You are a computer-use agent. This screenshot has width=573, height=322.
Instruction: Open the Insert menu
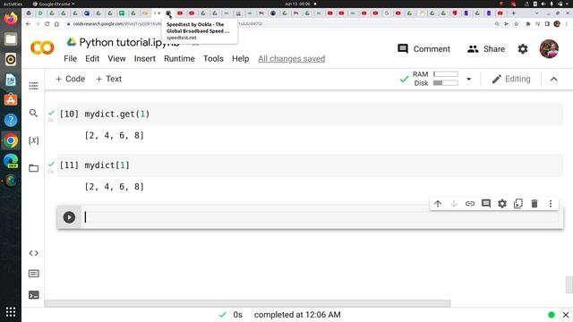[x=145, y=59]
